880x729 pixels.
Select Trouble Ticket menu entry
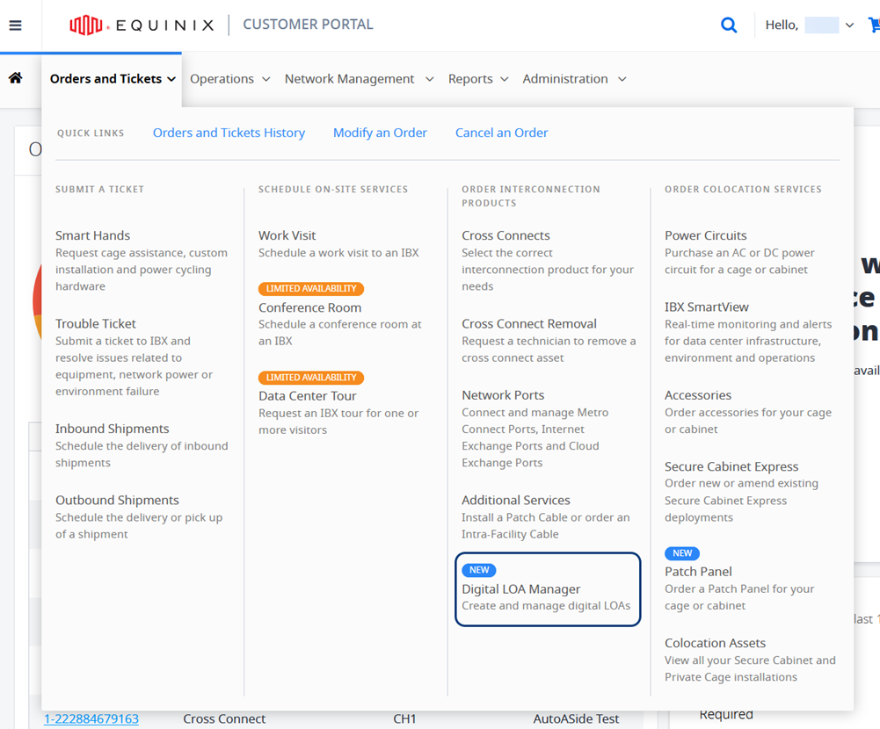(x=96, y=323)
